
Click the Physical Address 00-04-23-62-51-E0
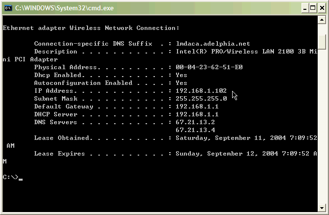pyautogui.click(x=209, y=67)
